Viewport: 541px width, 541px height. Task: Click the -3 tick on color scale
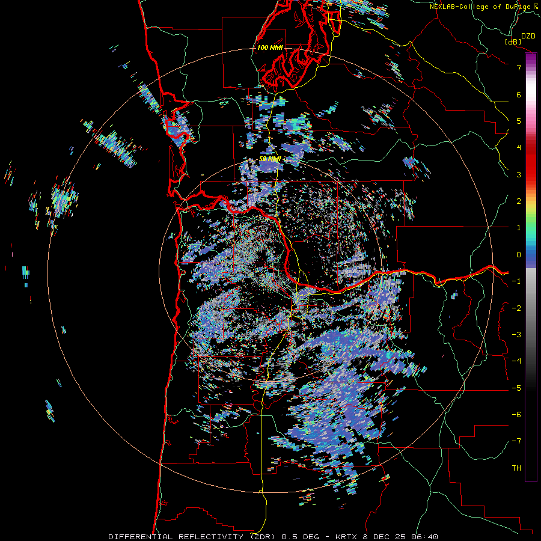pyautogui.click(x=516, y=335)
